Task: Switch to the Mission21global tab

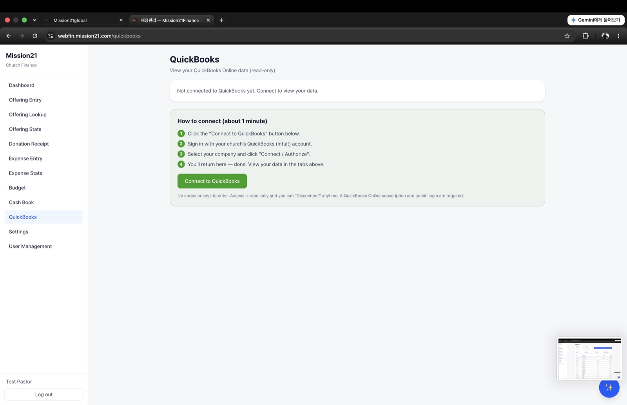Action: pyautogui.click(x=83, y=20)
